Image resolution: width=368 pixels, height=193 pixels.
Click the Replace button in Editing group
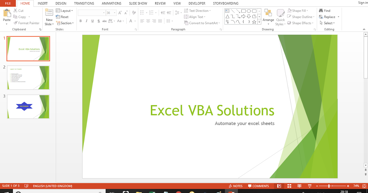(x=328, y=17)
